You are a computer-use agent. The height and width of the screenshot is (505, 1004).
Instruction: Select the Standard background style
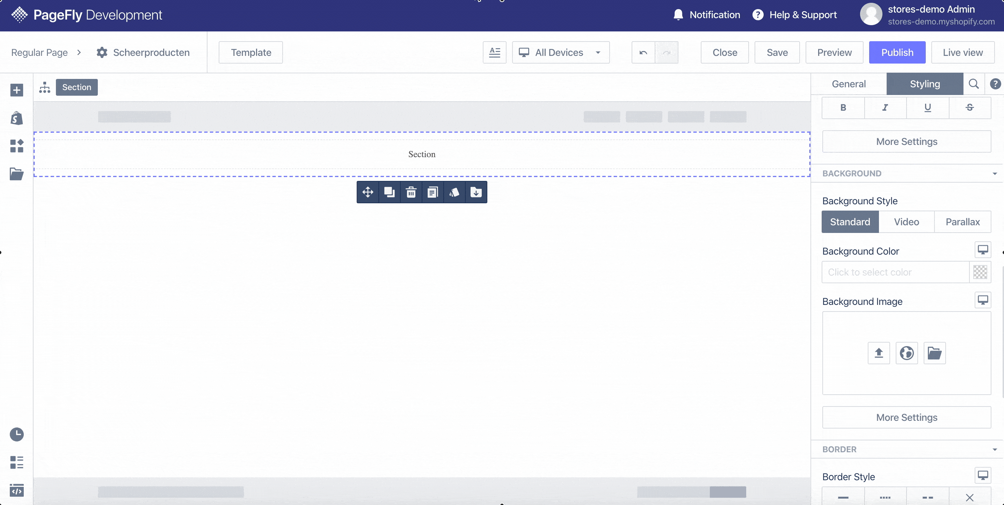tap(850, 222)
